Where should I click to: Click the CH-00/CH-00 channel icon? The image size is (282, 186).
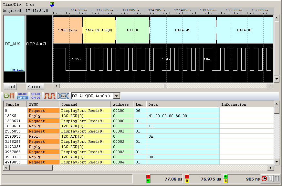(36, 96)
